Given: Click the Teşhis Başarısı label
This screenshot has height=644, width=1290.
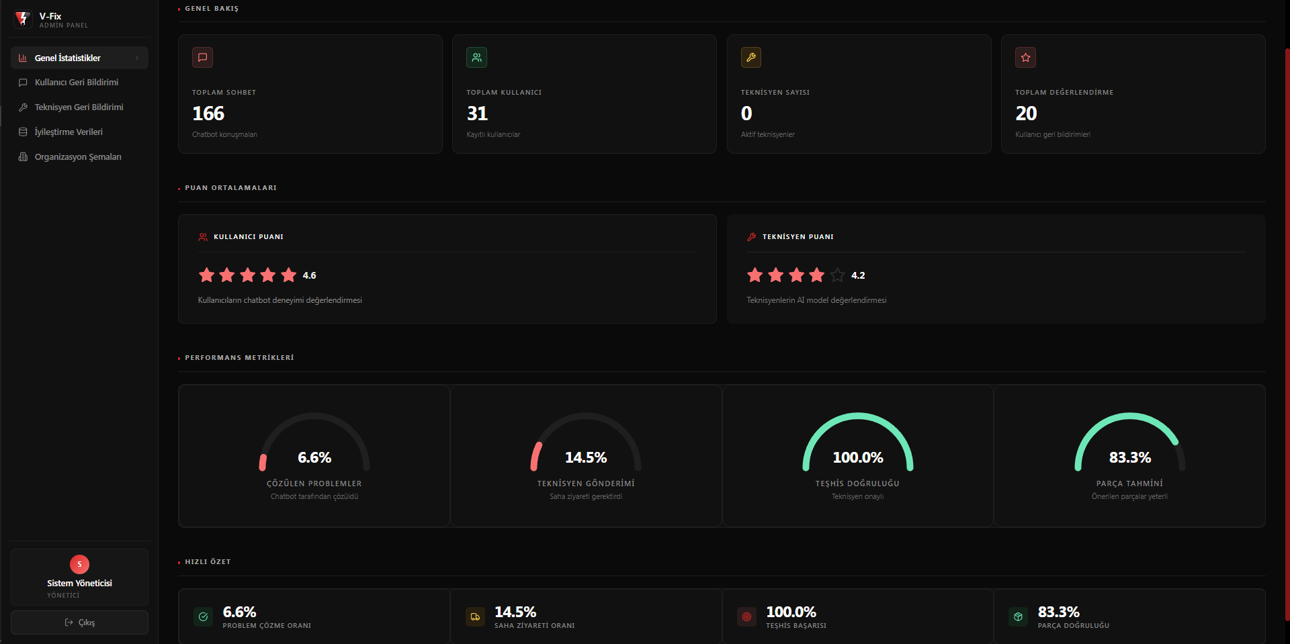Looking at the screenshot, I should (796, 626).
